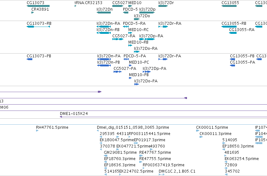Screen dimensions: 267x176
Task: Click EST RE47755.5prime
Action: pyautogui.click(x=141, y=162)
